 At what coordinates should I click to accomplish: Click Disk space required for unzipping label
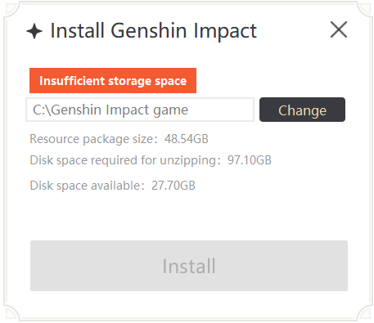125,160
